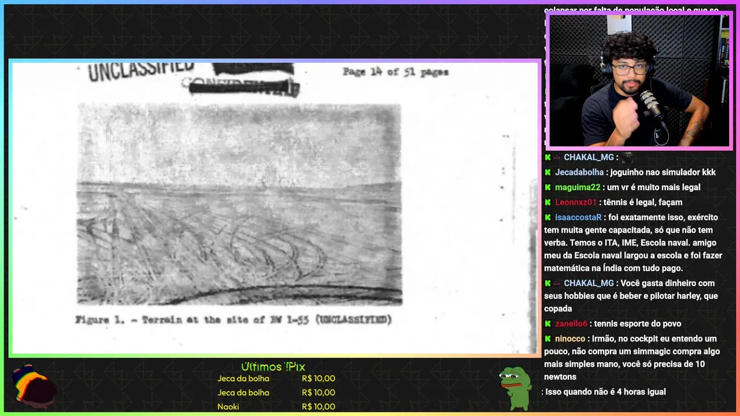740x416 pixels.
Task: Click the emoji in CHAKAL_MG's first message
Action: click(627, 157)
